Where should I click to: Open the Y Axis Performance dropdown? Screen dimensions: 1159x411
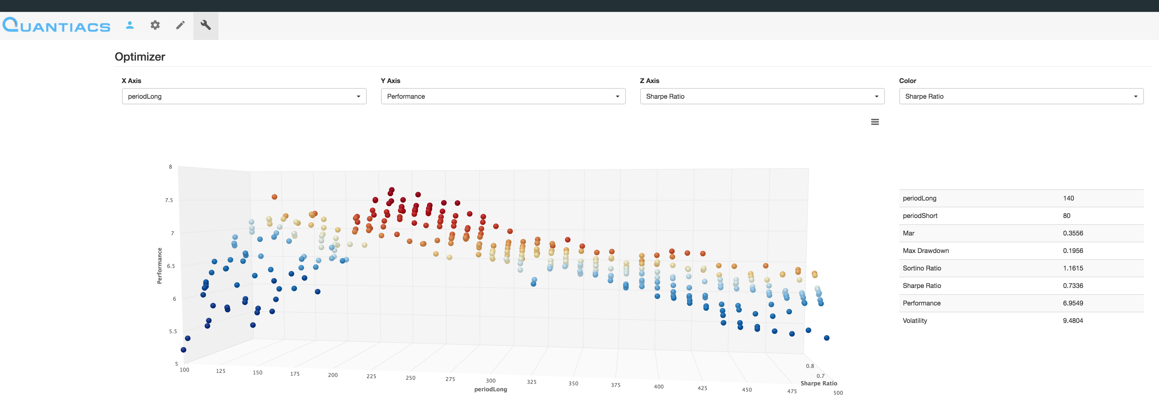pos(503,96)
